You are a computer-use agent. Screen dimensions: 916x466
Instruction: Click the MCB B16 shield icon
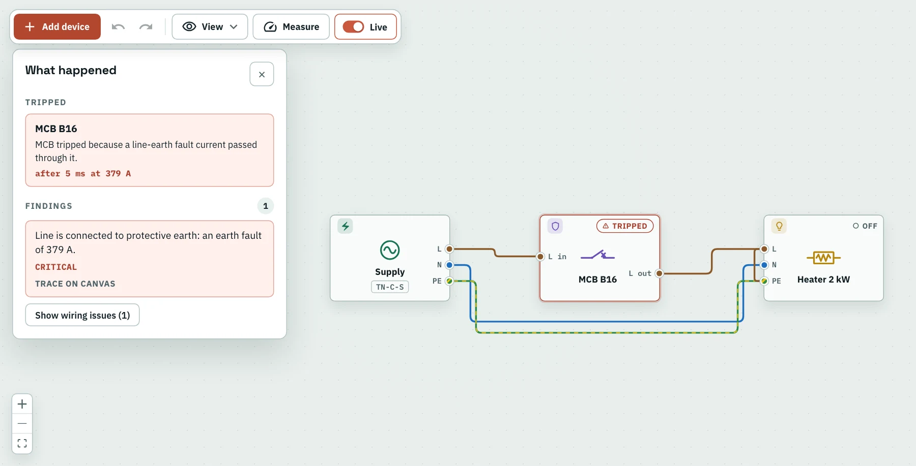(555, 226)
